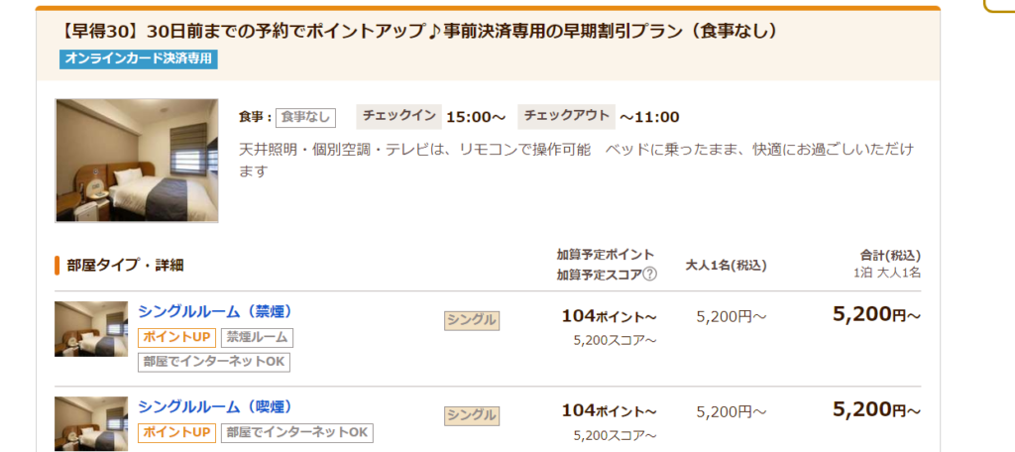
Task: Click the 禁煙ルーム tag
Action: 257,337
